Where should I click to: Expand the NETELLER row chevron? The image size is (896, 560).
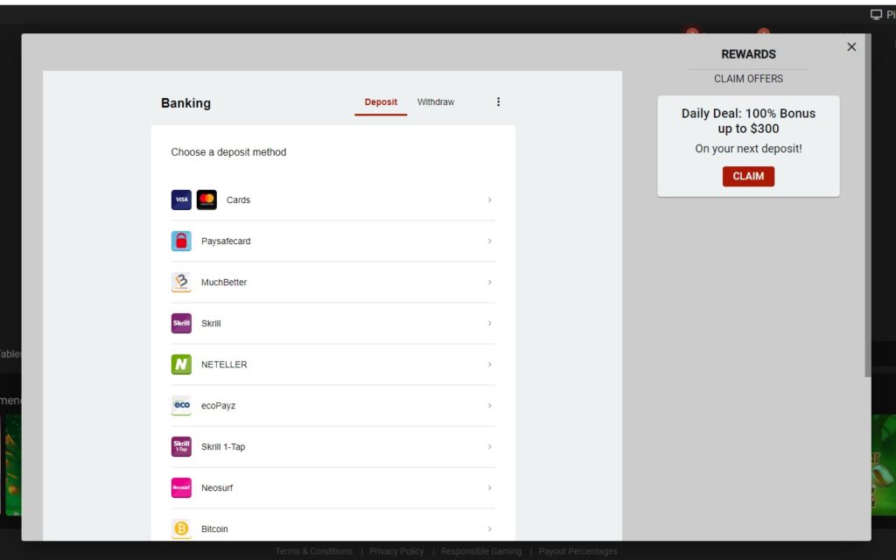tap(490, 365)
